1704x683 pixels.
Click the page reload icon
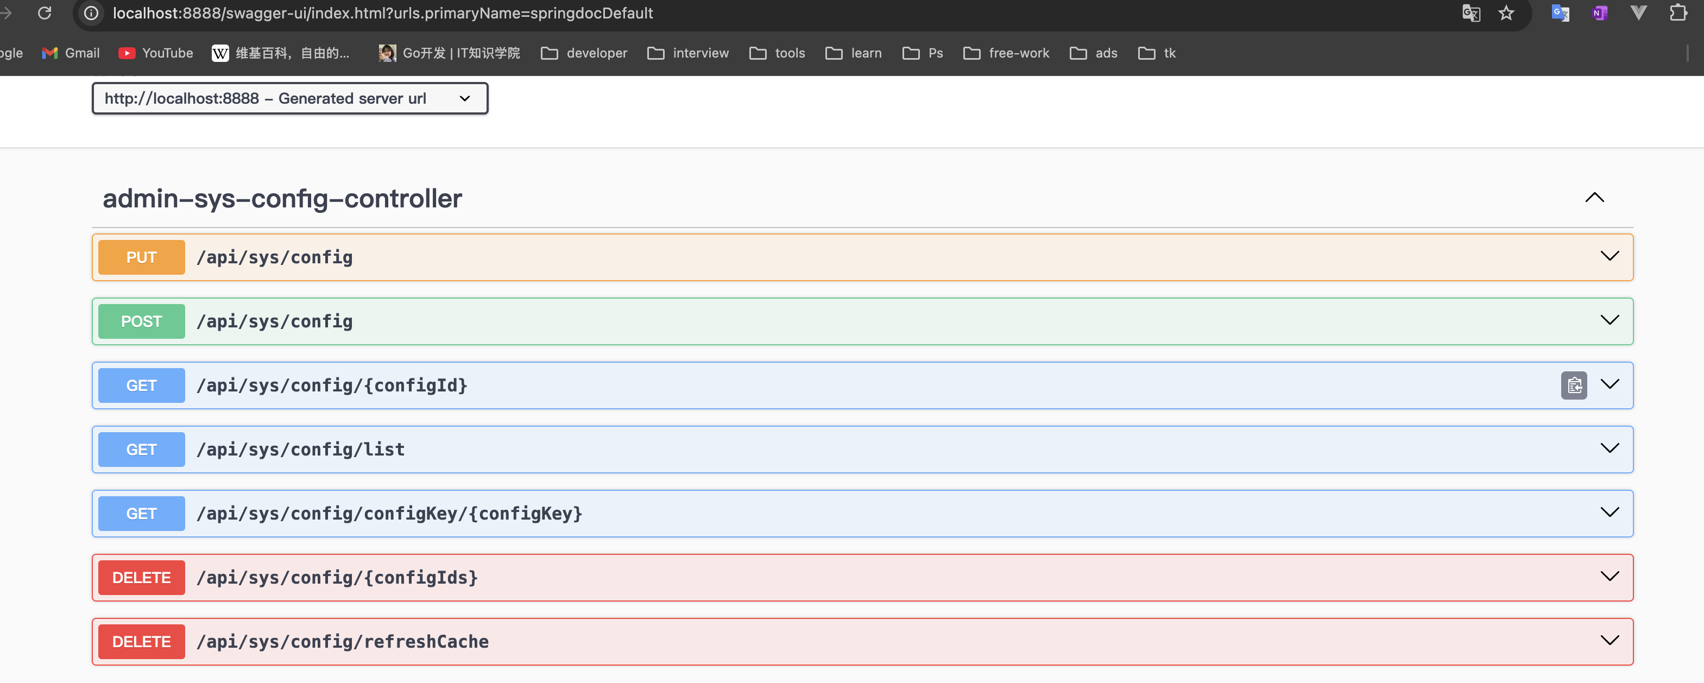[45, 13]
